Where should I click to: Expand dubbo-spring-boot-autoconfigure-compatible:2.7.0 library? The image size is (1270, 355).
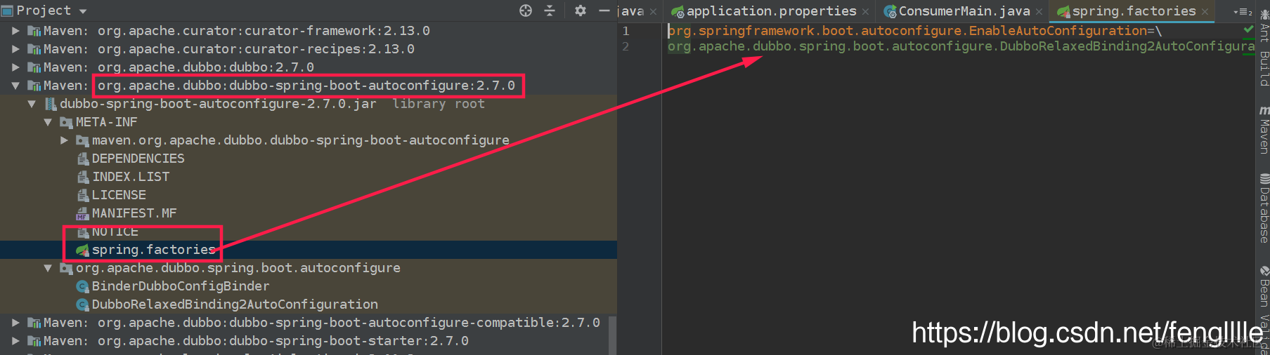(x=15, y=323)
